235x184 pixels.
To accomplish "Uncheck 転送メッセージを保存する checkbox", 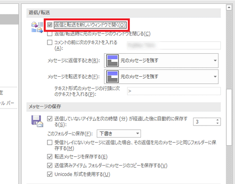I will 50,157.
